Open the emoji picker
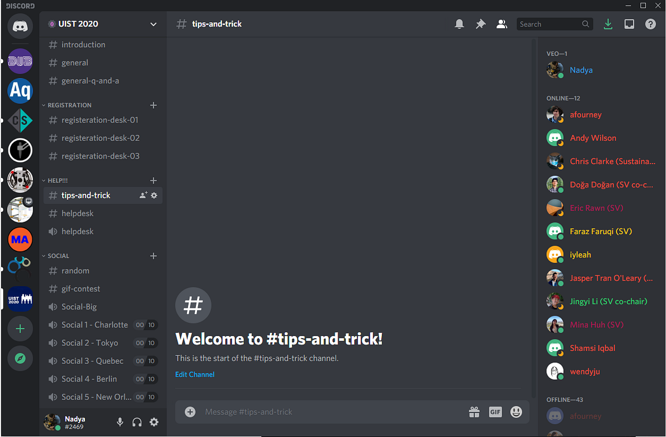The height and width of the screenshot is (437, 666). [x=516, y=411]
